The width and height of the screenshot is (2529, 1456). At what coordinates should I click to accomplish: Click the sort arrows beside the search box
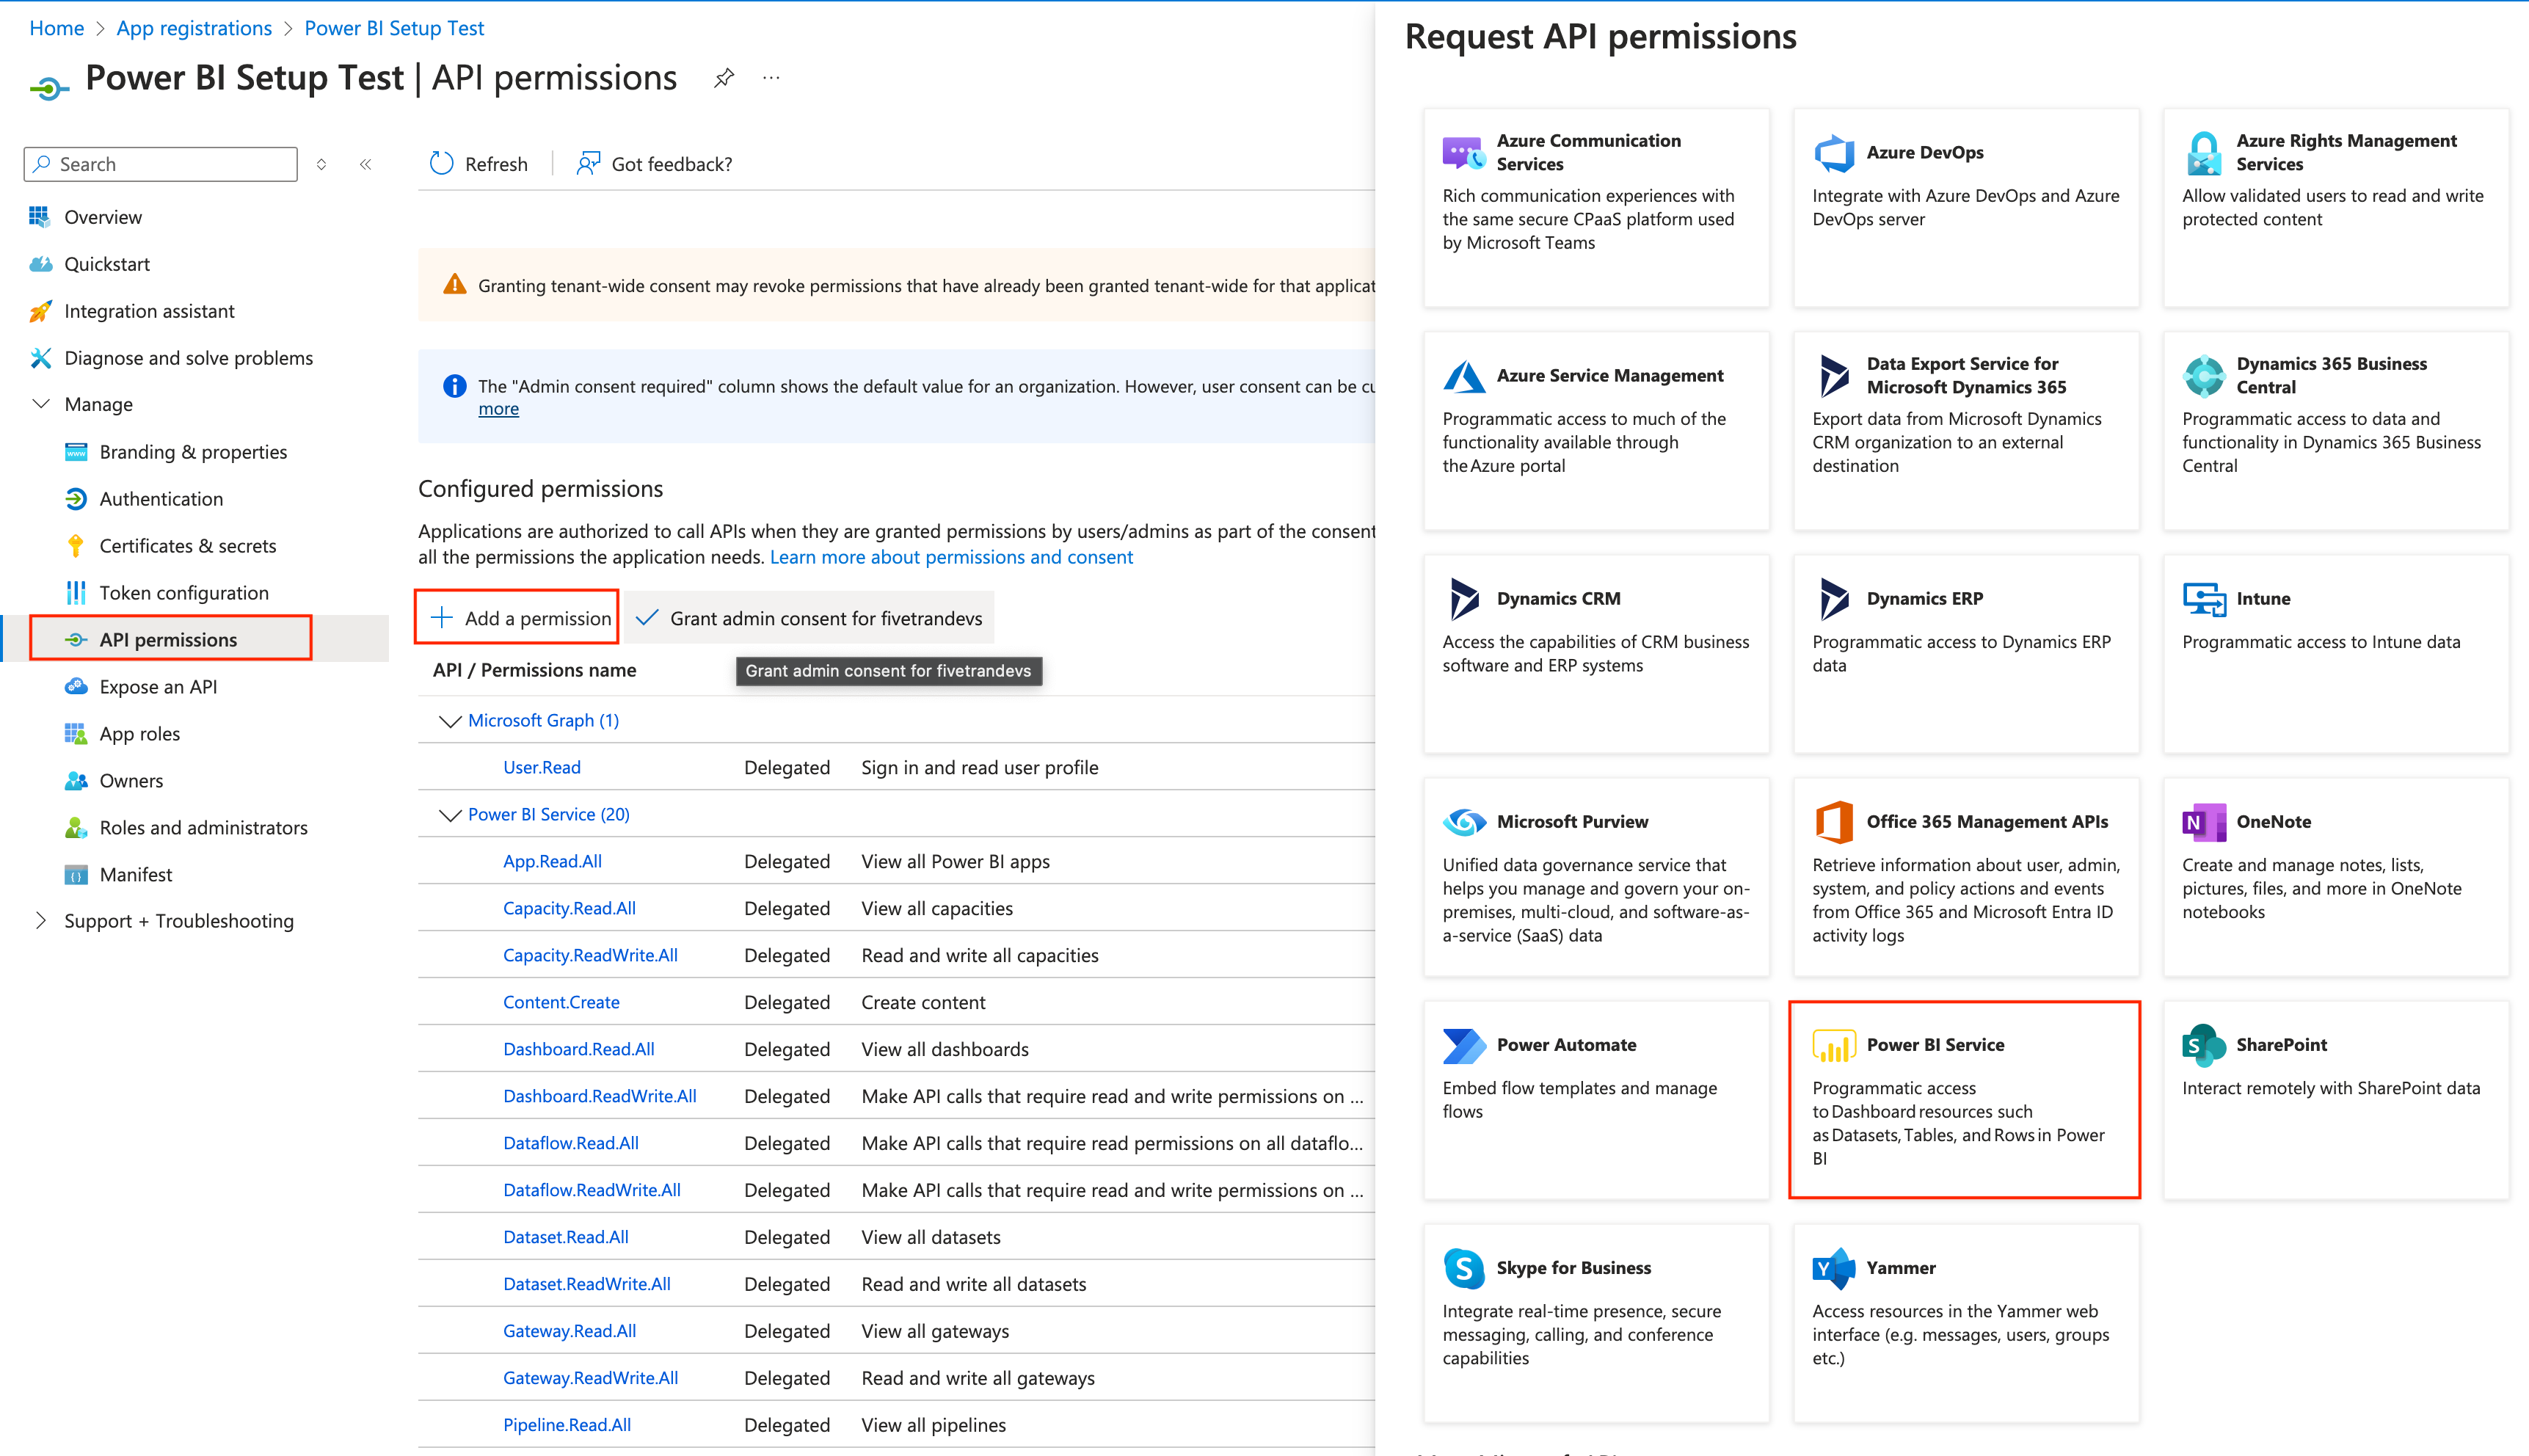(321, 164)
